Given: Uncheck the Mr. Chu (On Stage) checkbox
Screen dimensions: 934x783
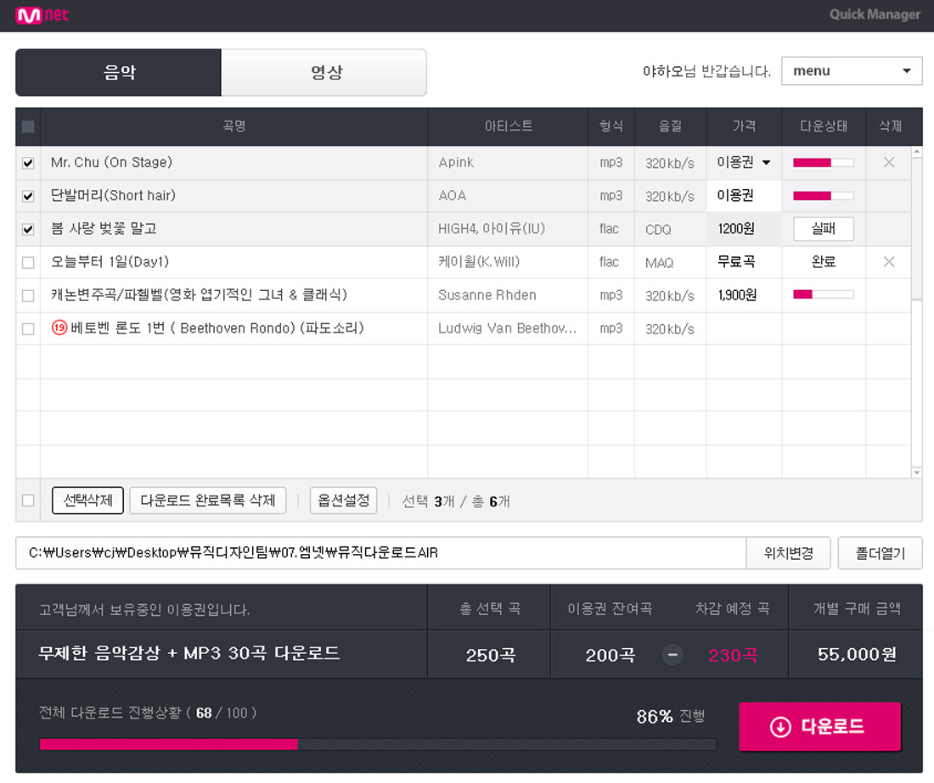Looking at the screenshot, I should 28,163.
